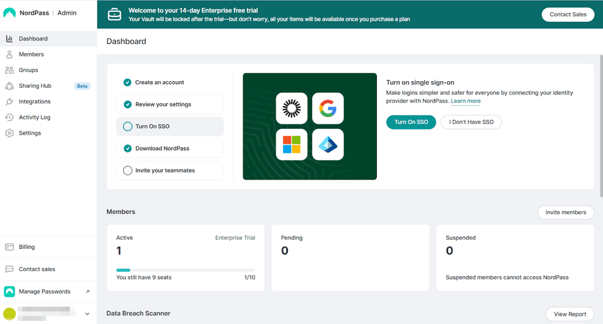Open the Billing page
The width and height of the screenshot is (603, 324).
click(48, 247)
